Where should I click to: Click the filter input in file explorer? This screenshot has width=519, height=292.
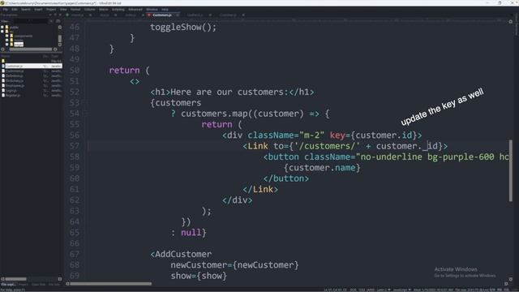tap(31, 21)
